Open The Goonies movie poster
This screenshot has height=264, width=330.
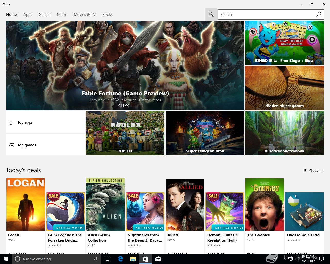(265, 205)
